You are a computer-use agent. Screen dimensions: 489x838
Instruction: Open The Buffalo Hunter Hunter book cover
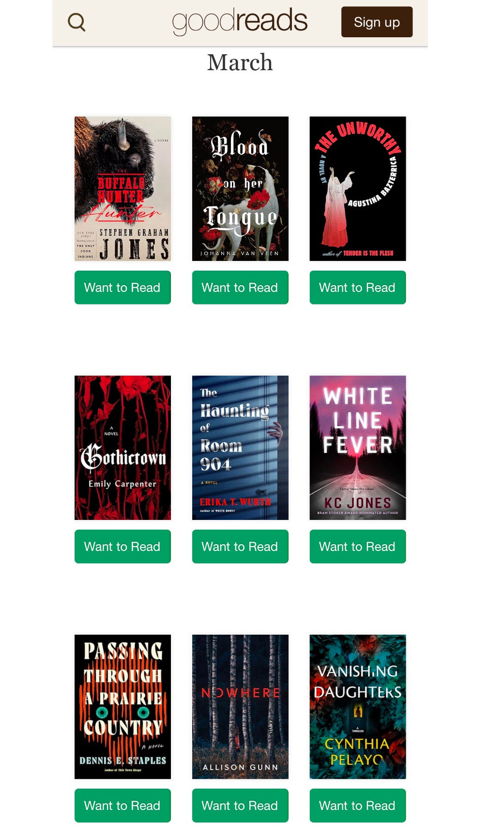click(122, 189)
